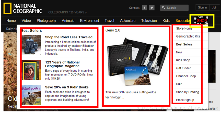
Task: Open 123 Years of National Geographic Magazine
Action: [x=62, y=64]
